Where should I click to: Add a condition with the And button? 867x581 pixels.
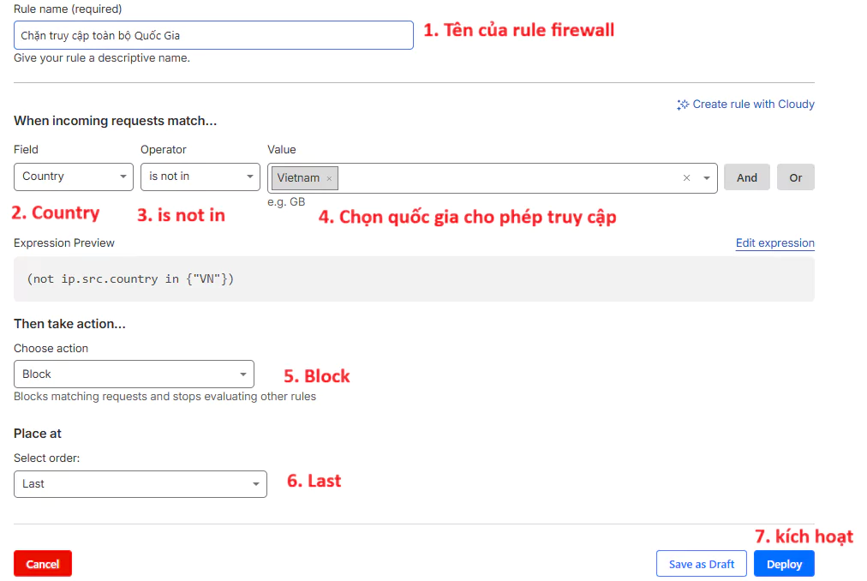(747, 177)
